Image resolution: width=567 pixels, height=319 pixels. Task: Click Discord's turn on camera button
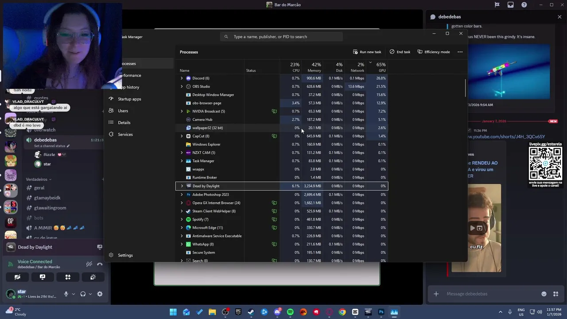(x=17, y=277)
